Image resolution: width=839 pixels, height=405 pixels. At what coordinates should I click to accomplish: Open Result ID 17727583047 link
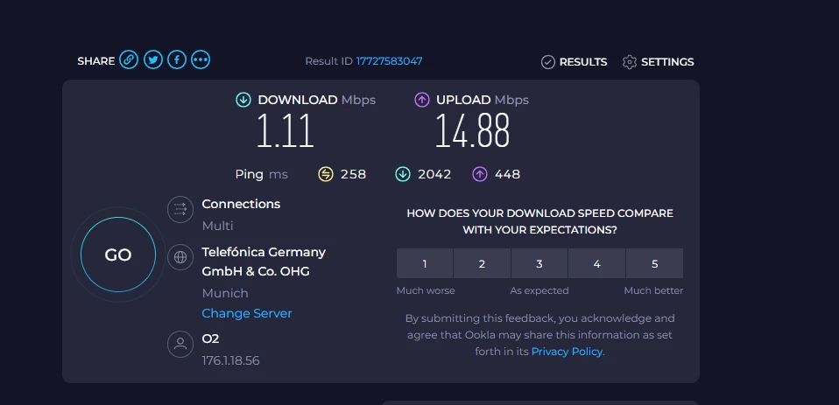(389, 61)
